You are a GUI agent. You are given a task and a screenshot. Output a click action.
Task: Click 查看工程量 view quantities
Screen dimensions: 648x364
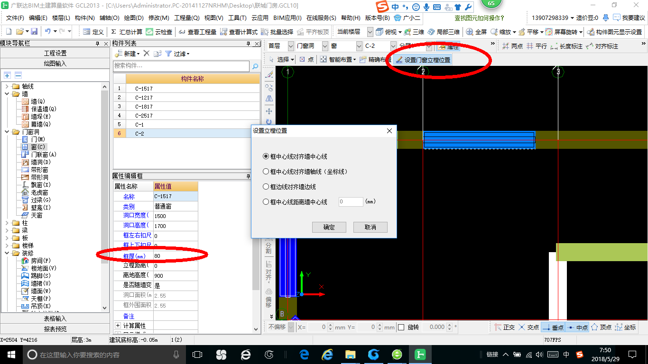pos(198,32)
